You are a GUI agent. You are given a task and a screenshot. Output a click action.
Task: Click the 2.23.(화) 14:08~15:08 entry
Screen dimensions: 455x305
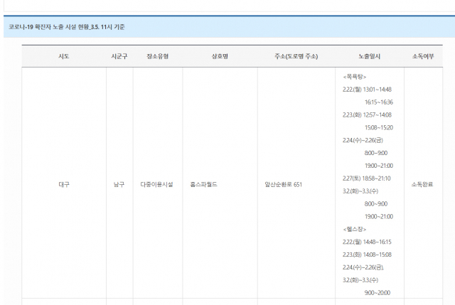[367, 255]
